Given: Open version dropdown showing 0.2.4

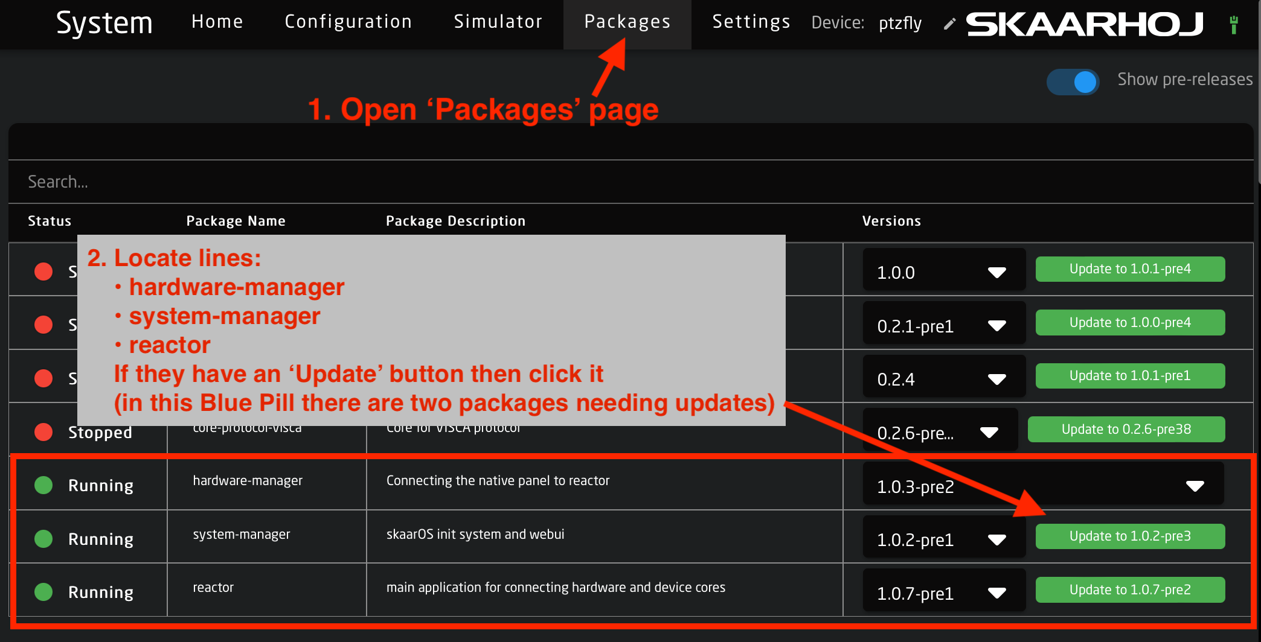Looking at the screenshot, I should [x=944, y=377].
